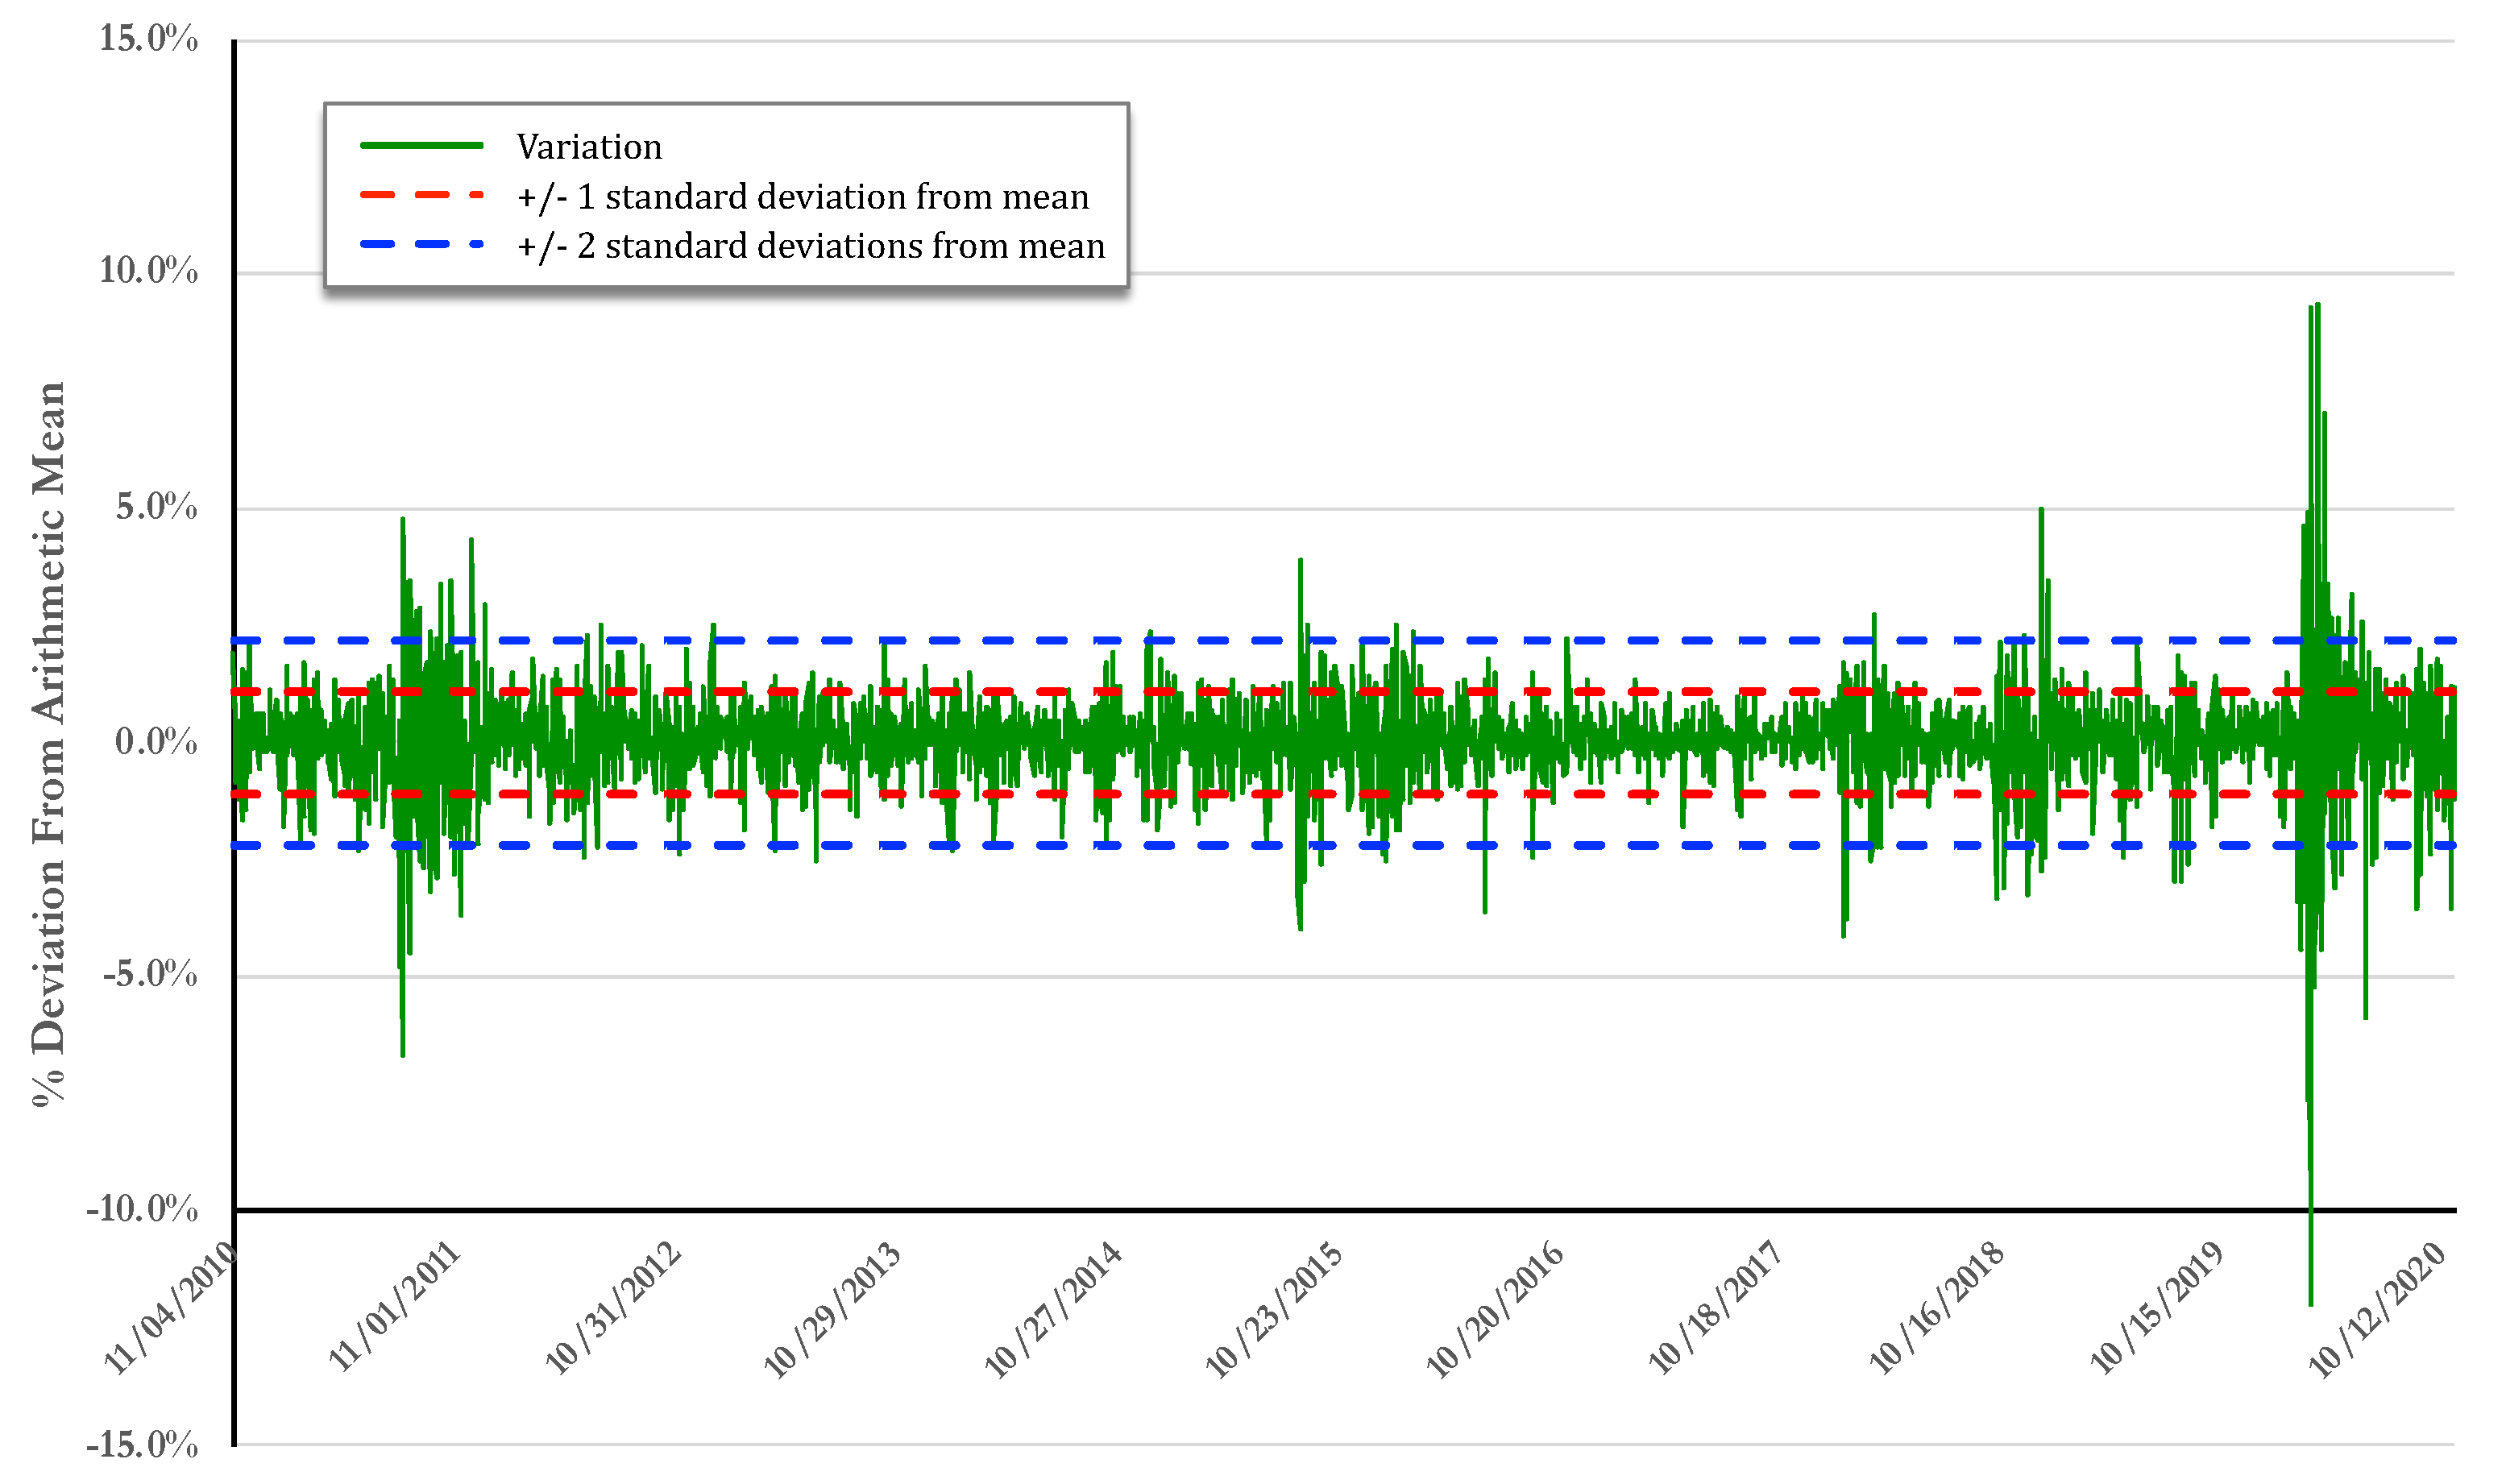Click the 15.0% y-axis tick label
This screenshot has width=2506, height=1484.
pyautogui.click(x=148, y=39)
